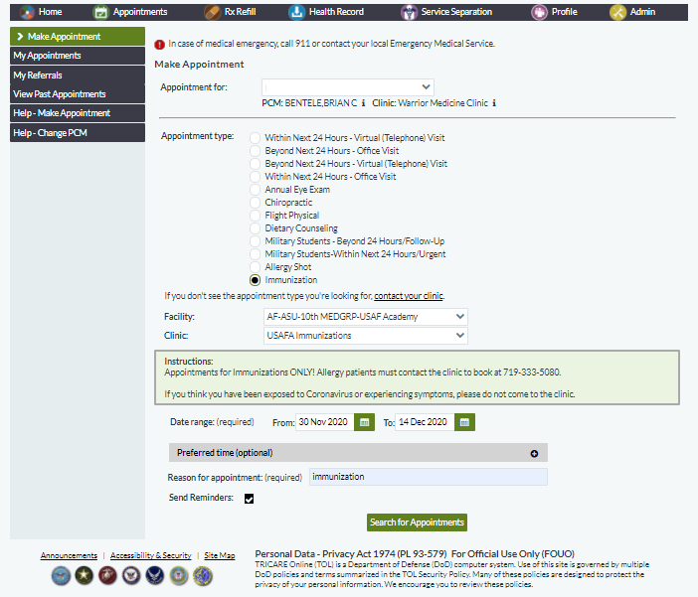Expand the Preferred time (optional) section
This screenshot has width=698, height=597.
[x=358, y=453]
